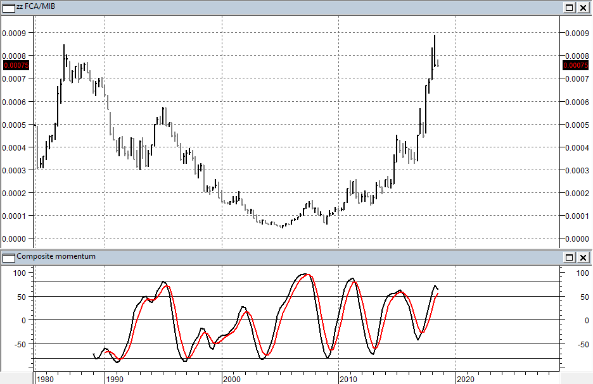The height and width of the screenshot is (384, 593).
Task: Click the 1980 label on the time axis
Action: click(x=44, y=379)
